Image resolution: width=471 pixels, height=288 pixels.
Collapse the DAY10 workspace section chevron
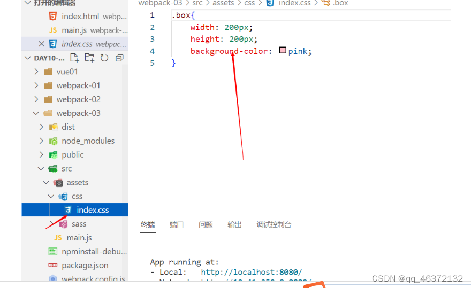pyautogui.click(x=28, y=58)
